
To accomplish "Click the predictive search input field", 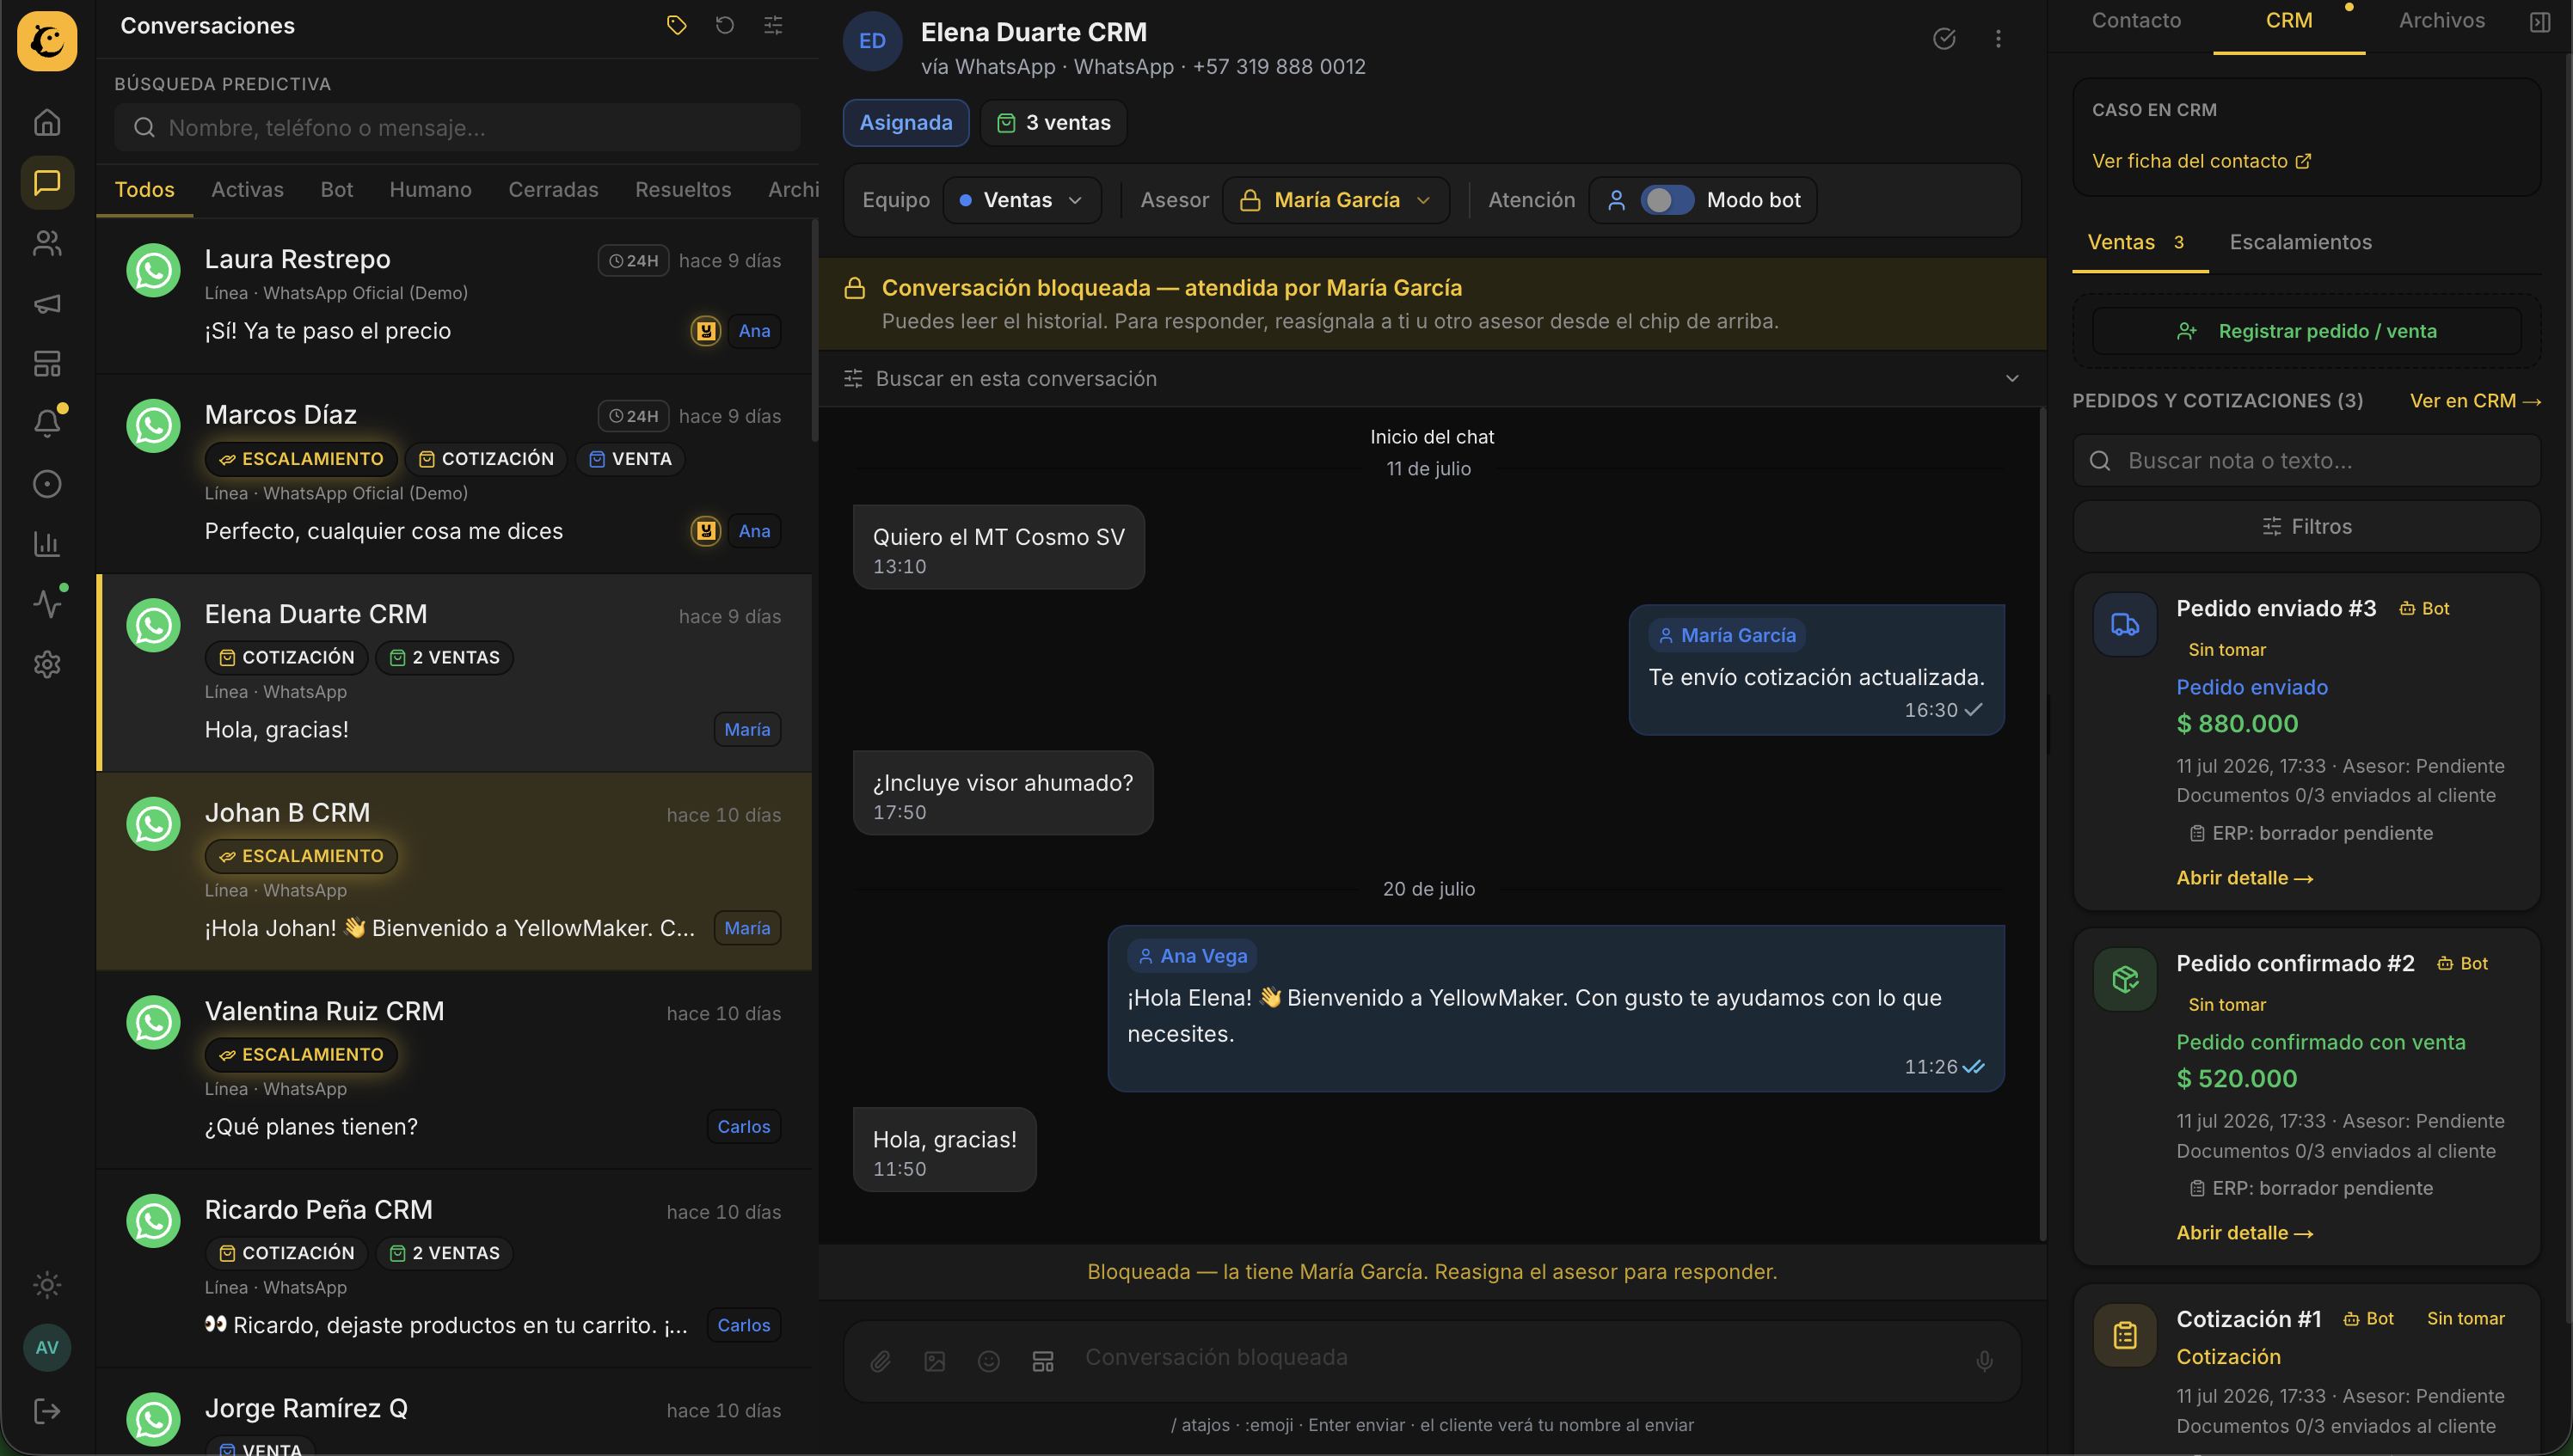I will (x=457, y=128).
